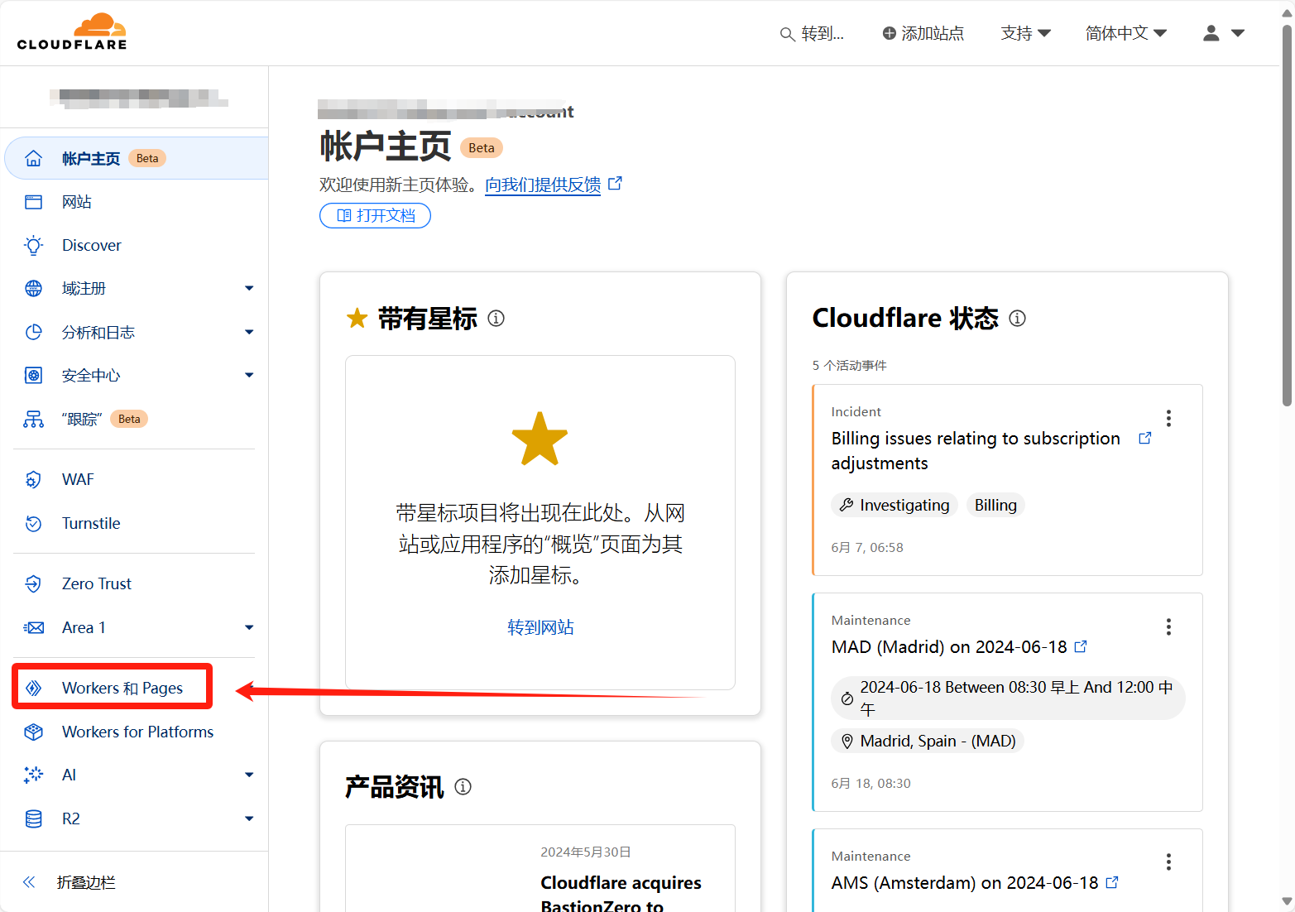Click external link icon beside AMS Amsterdam
The image size is (1295, 912).
[1112, 883]
